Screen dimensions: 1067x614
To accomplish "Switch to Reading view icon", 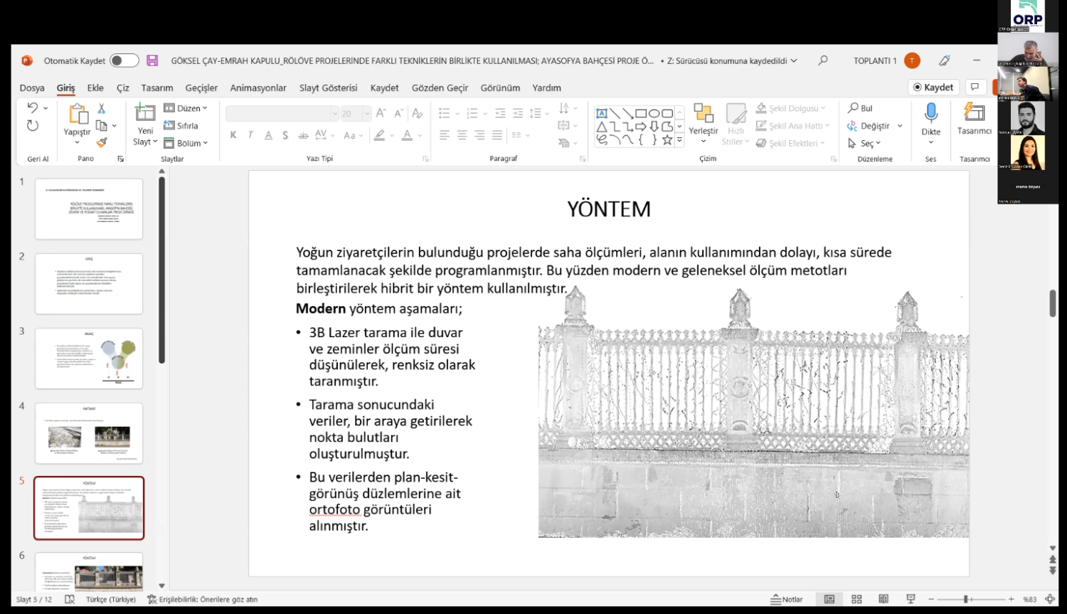I will point(883,599).
